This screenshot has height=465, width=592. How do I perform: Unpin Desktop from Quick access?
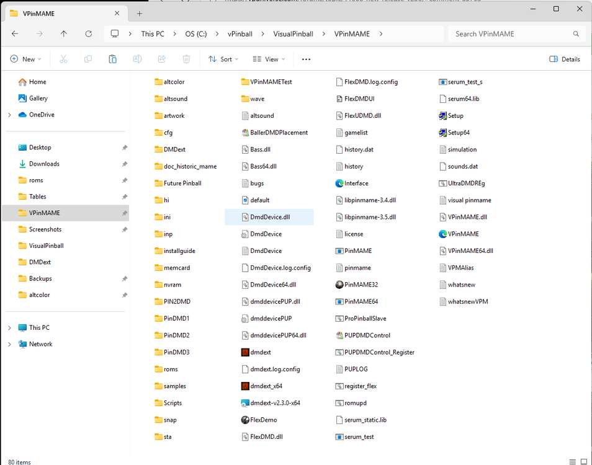point(125,148)
